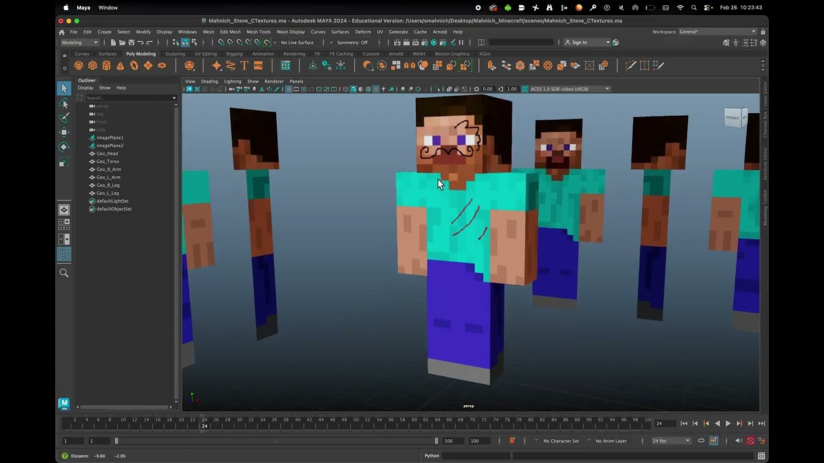Create a polygon cylinder from the shelf
The width and height of the screenshot is (824, 463).
106,66
